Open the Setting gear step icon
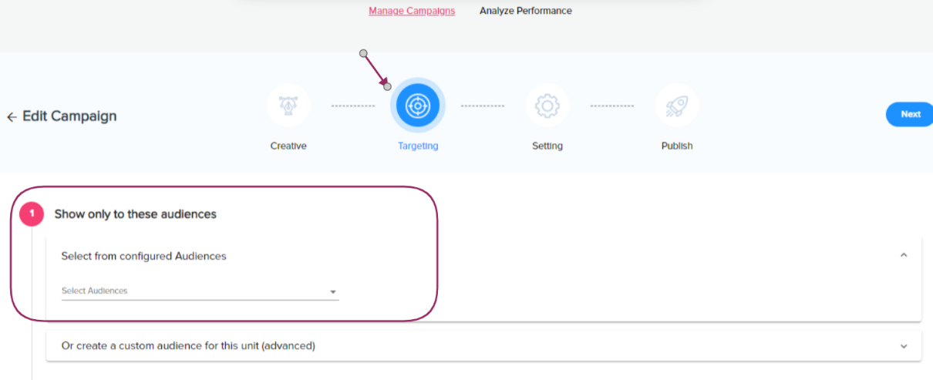Viewport: 933px width, 380px height. pos(547,106)
